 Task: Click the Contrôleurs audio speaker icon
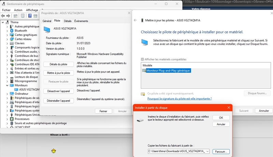pos(12,52)
